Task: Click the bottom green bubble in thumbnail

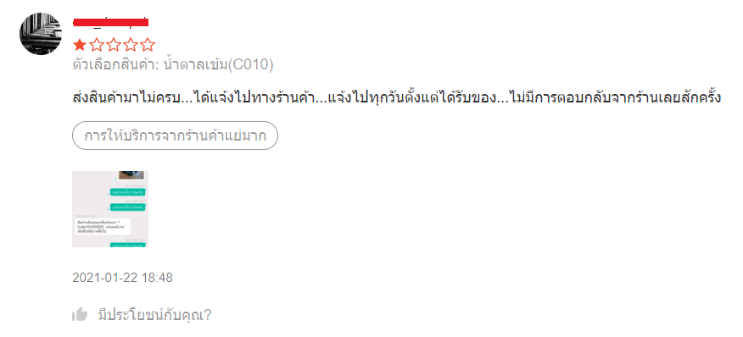Action: point(127,246)
